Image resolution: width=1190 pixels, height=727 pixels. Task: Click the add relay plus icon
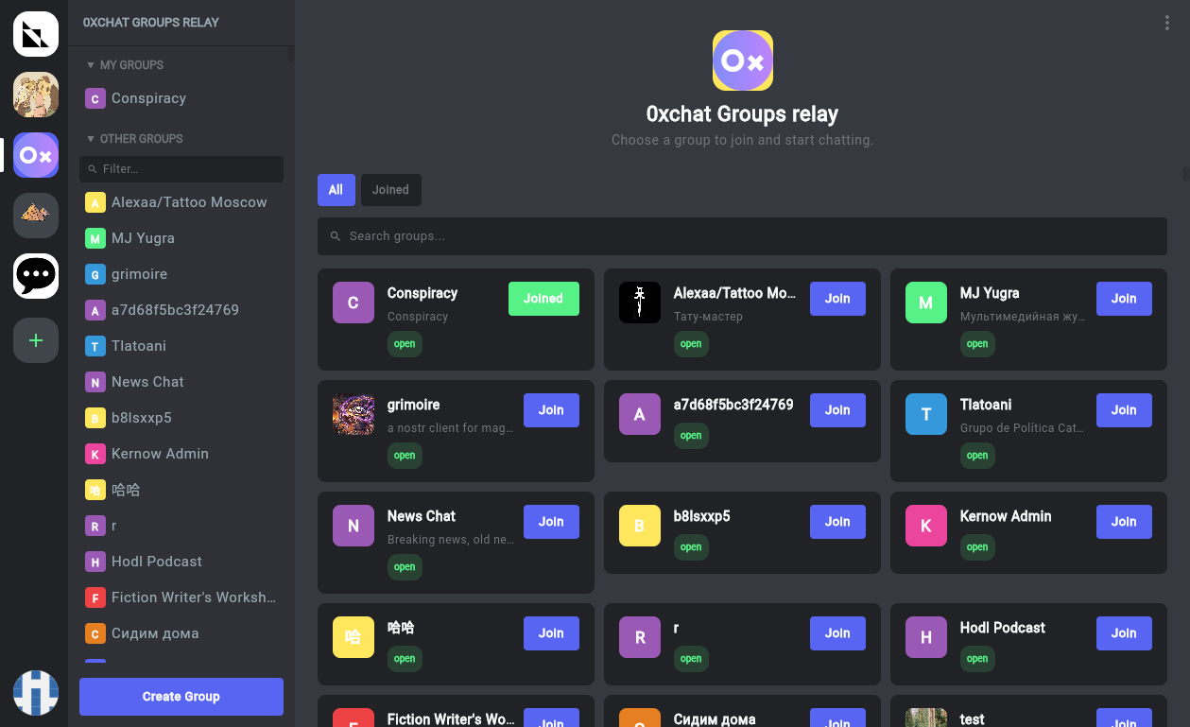(36, 340)
